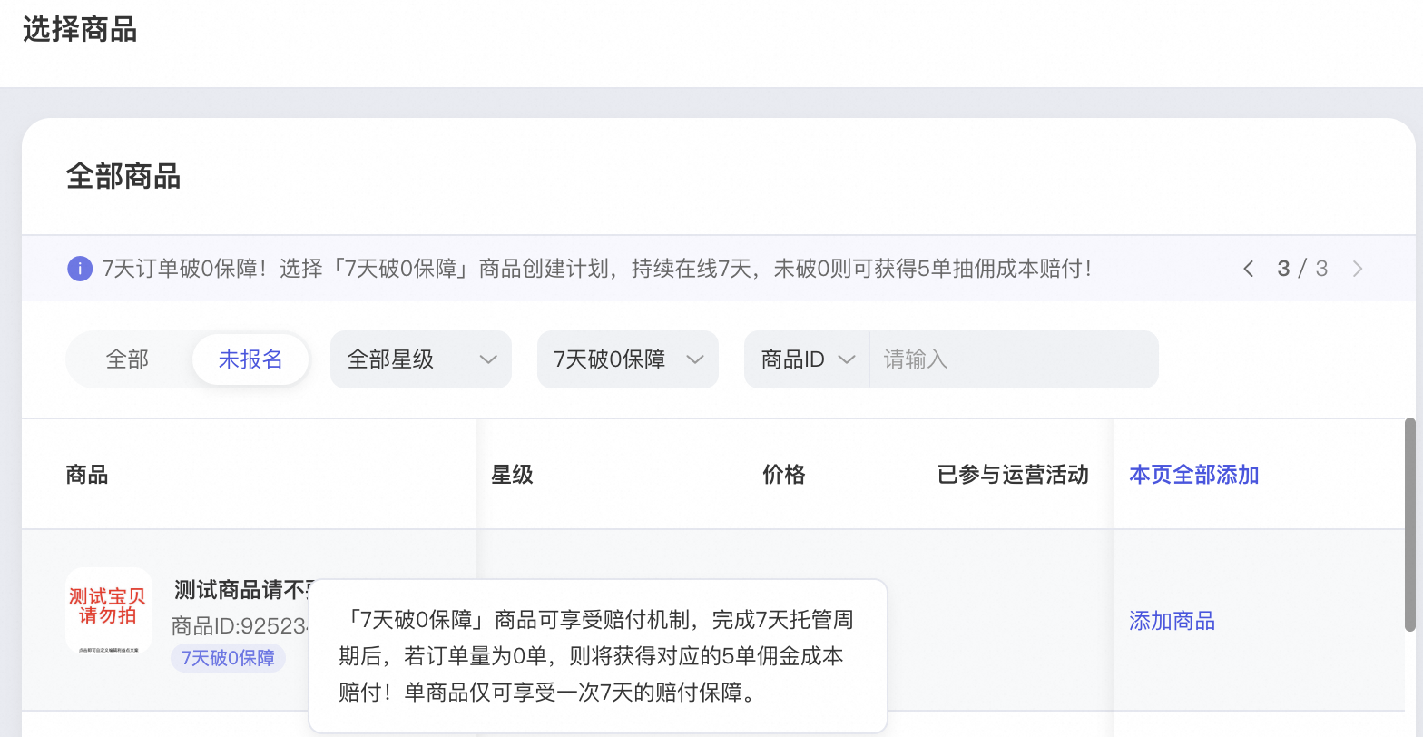The height and width of the screenshot is (737, 1423).
Task: Click the 3 / 3 notice page indicator
Action: pos(1302,269)
